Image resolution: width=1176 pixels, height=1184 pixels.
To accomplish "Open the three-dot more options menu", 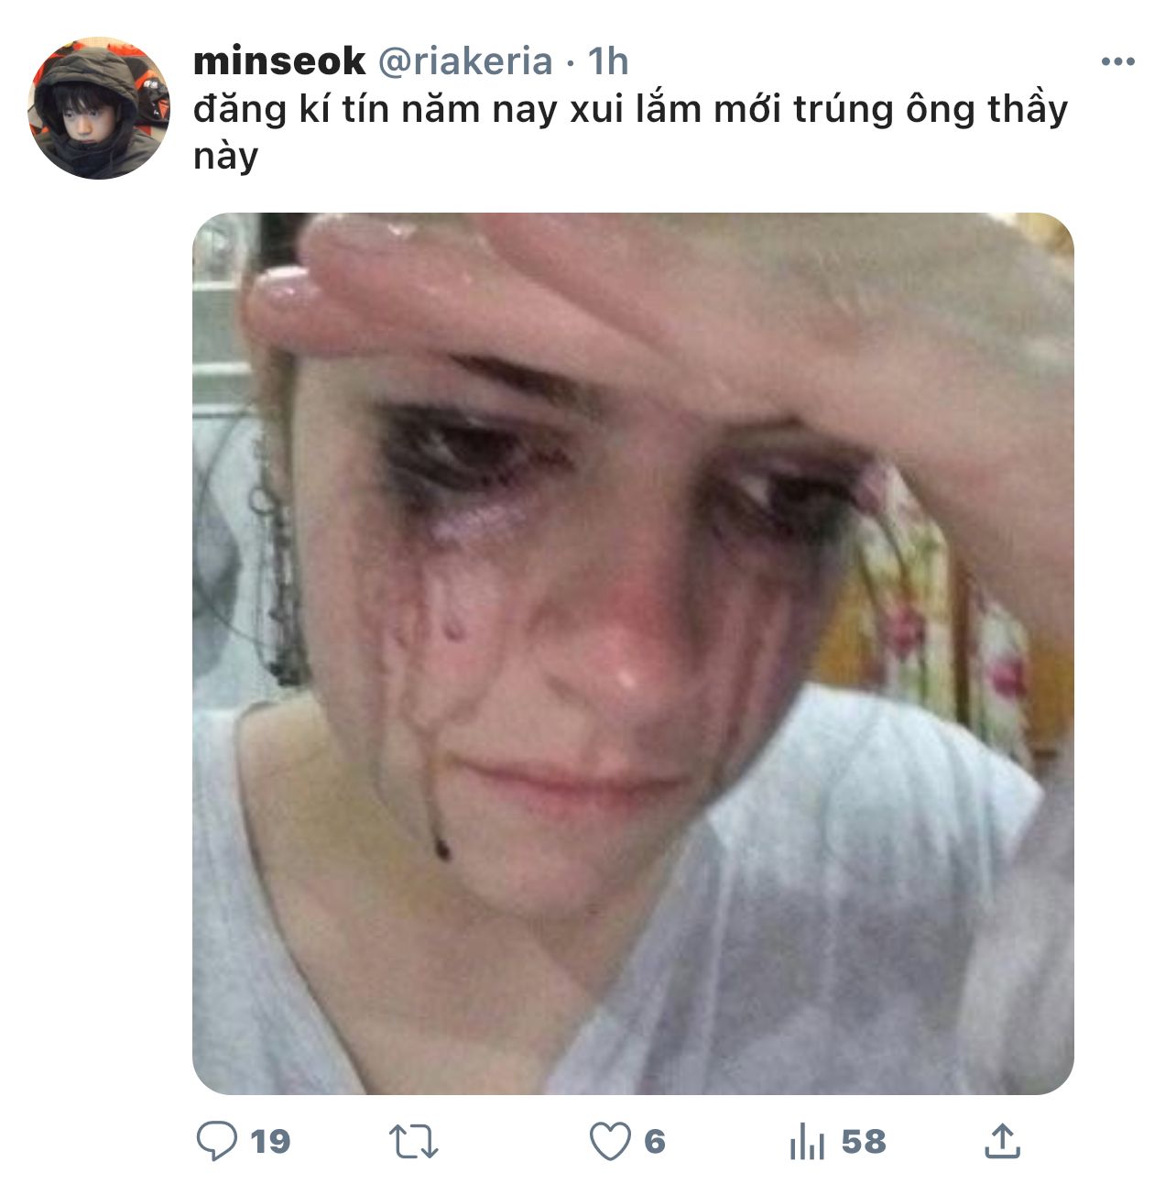I will [x=1117, y=62].
